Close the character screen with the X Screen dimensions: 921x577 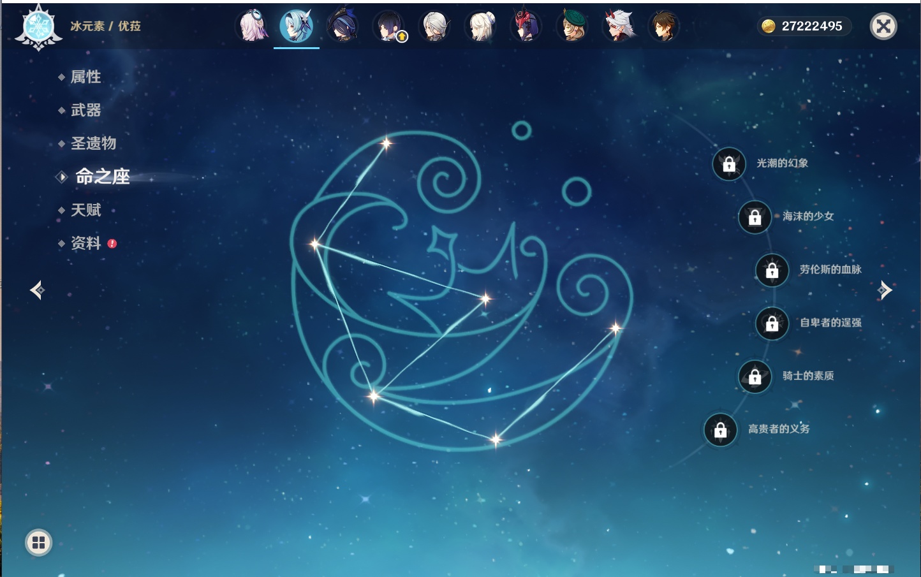coord(884,26)
